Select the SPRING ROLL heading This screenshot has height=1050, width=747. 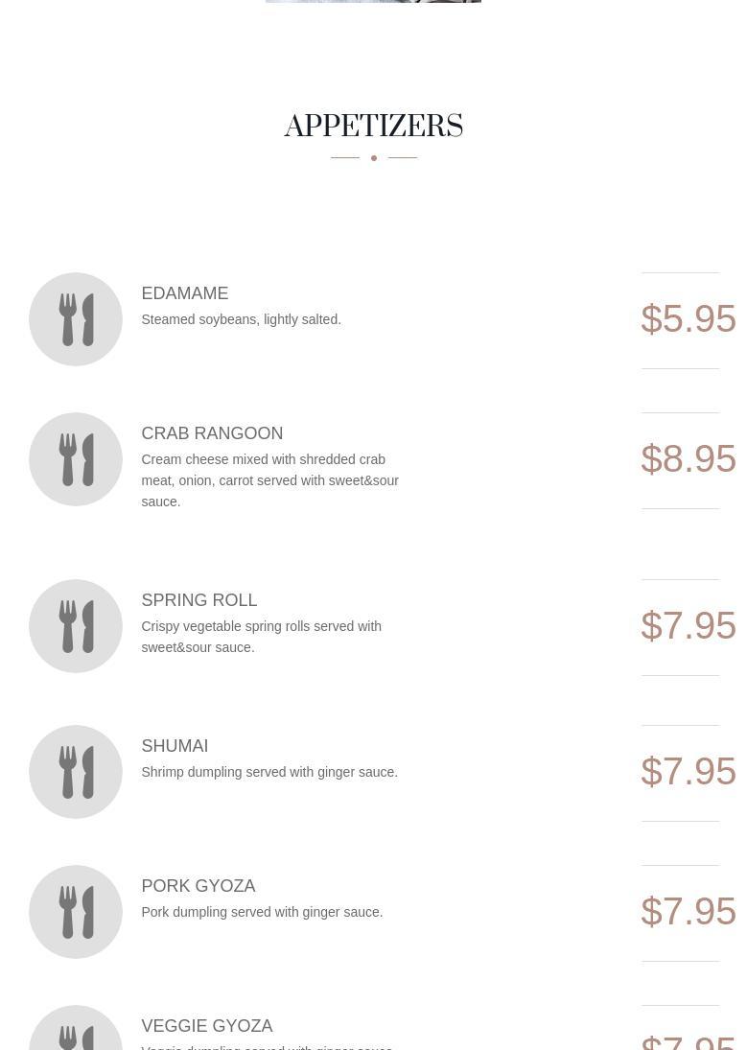click(x=199, y=600)
